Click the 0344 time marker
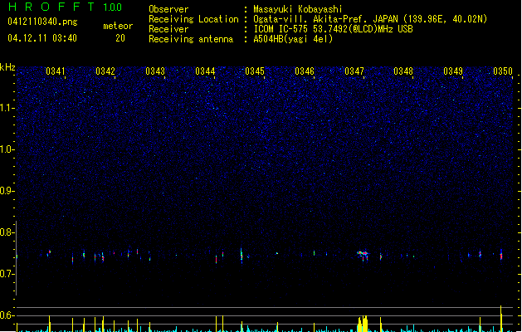This screenshot has height=332, width=522. pyautogui.click(x=205, y=71)
